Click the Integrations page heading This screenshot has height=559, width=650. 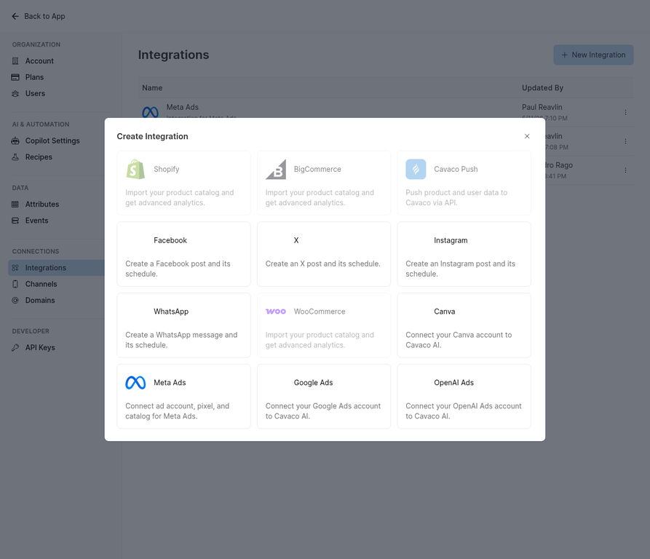coord(173,55)
